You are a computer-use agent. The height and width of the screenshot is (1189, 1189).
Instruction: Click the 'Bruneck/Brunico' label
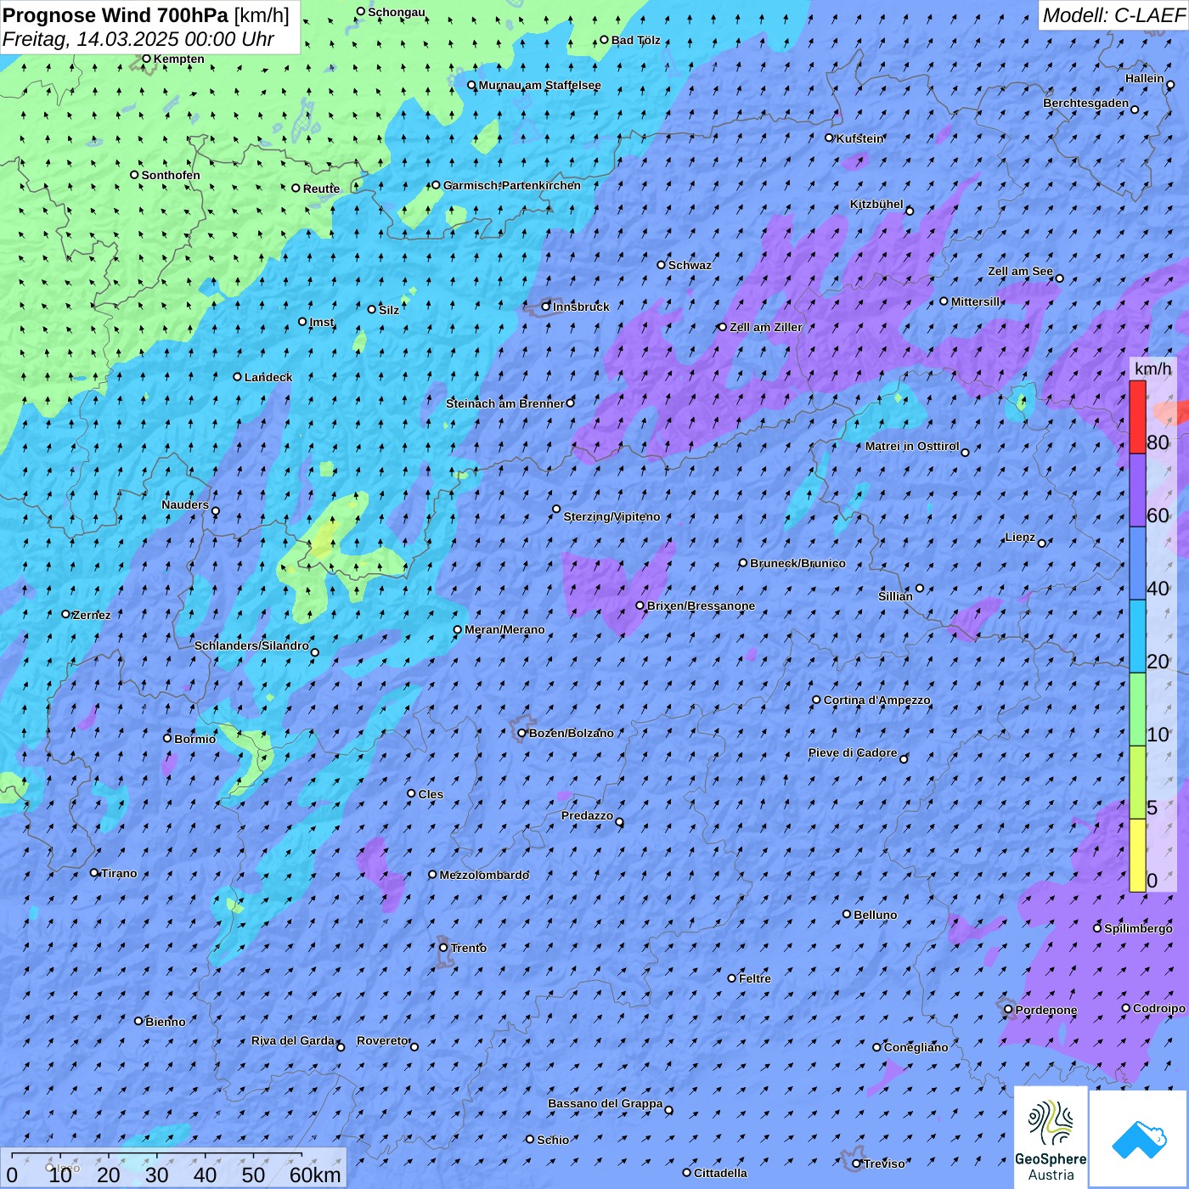(797, 563)
